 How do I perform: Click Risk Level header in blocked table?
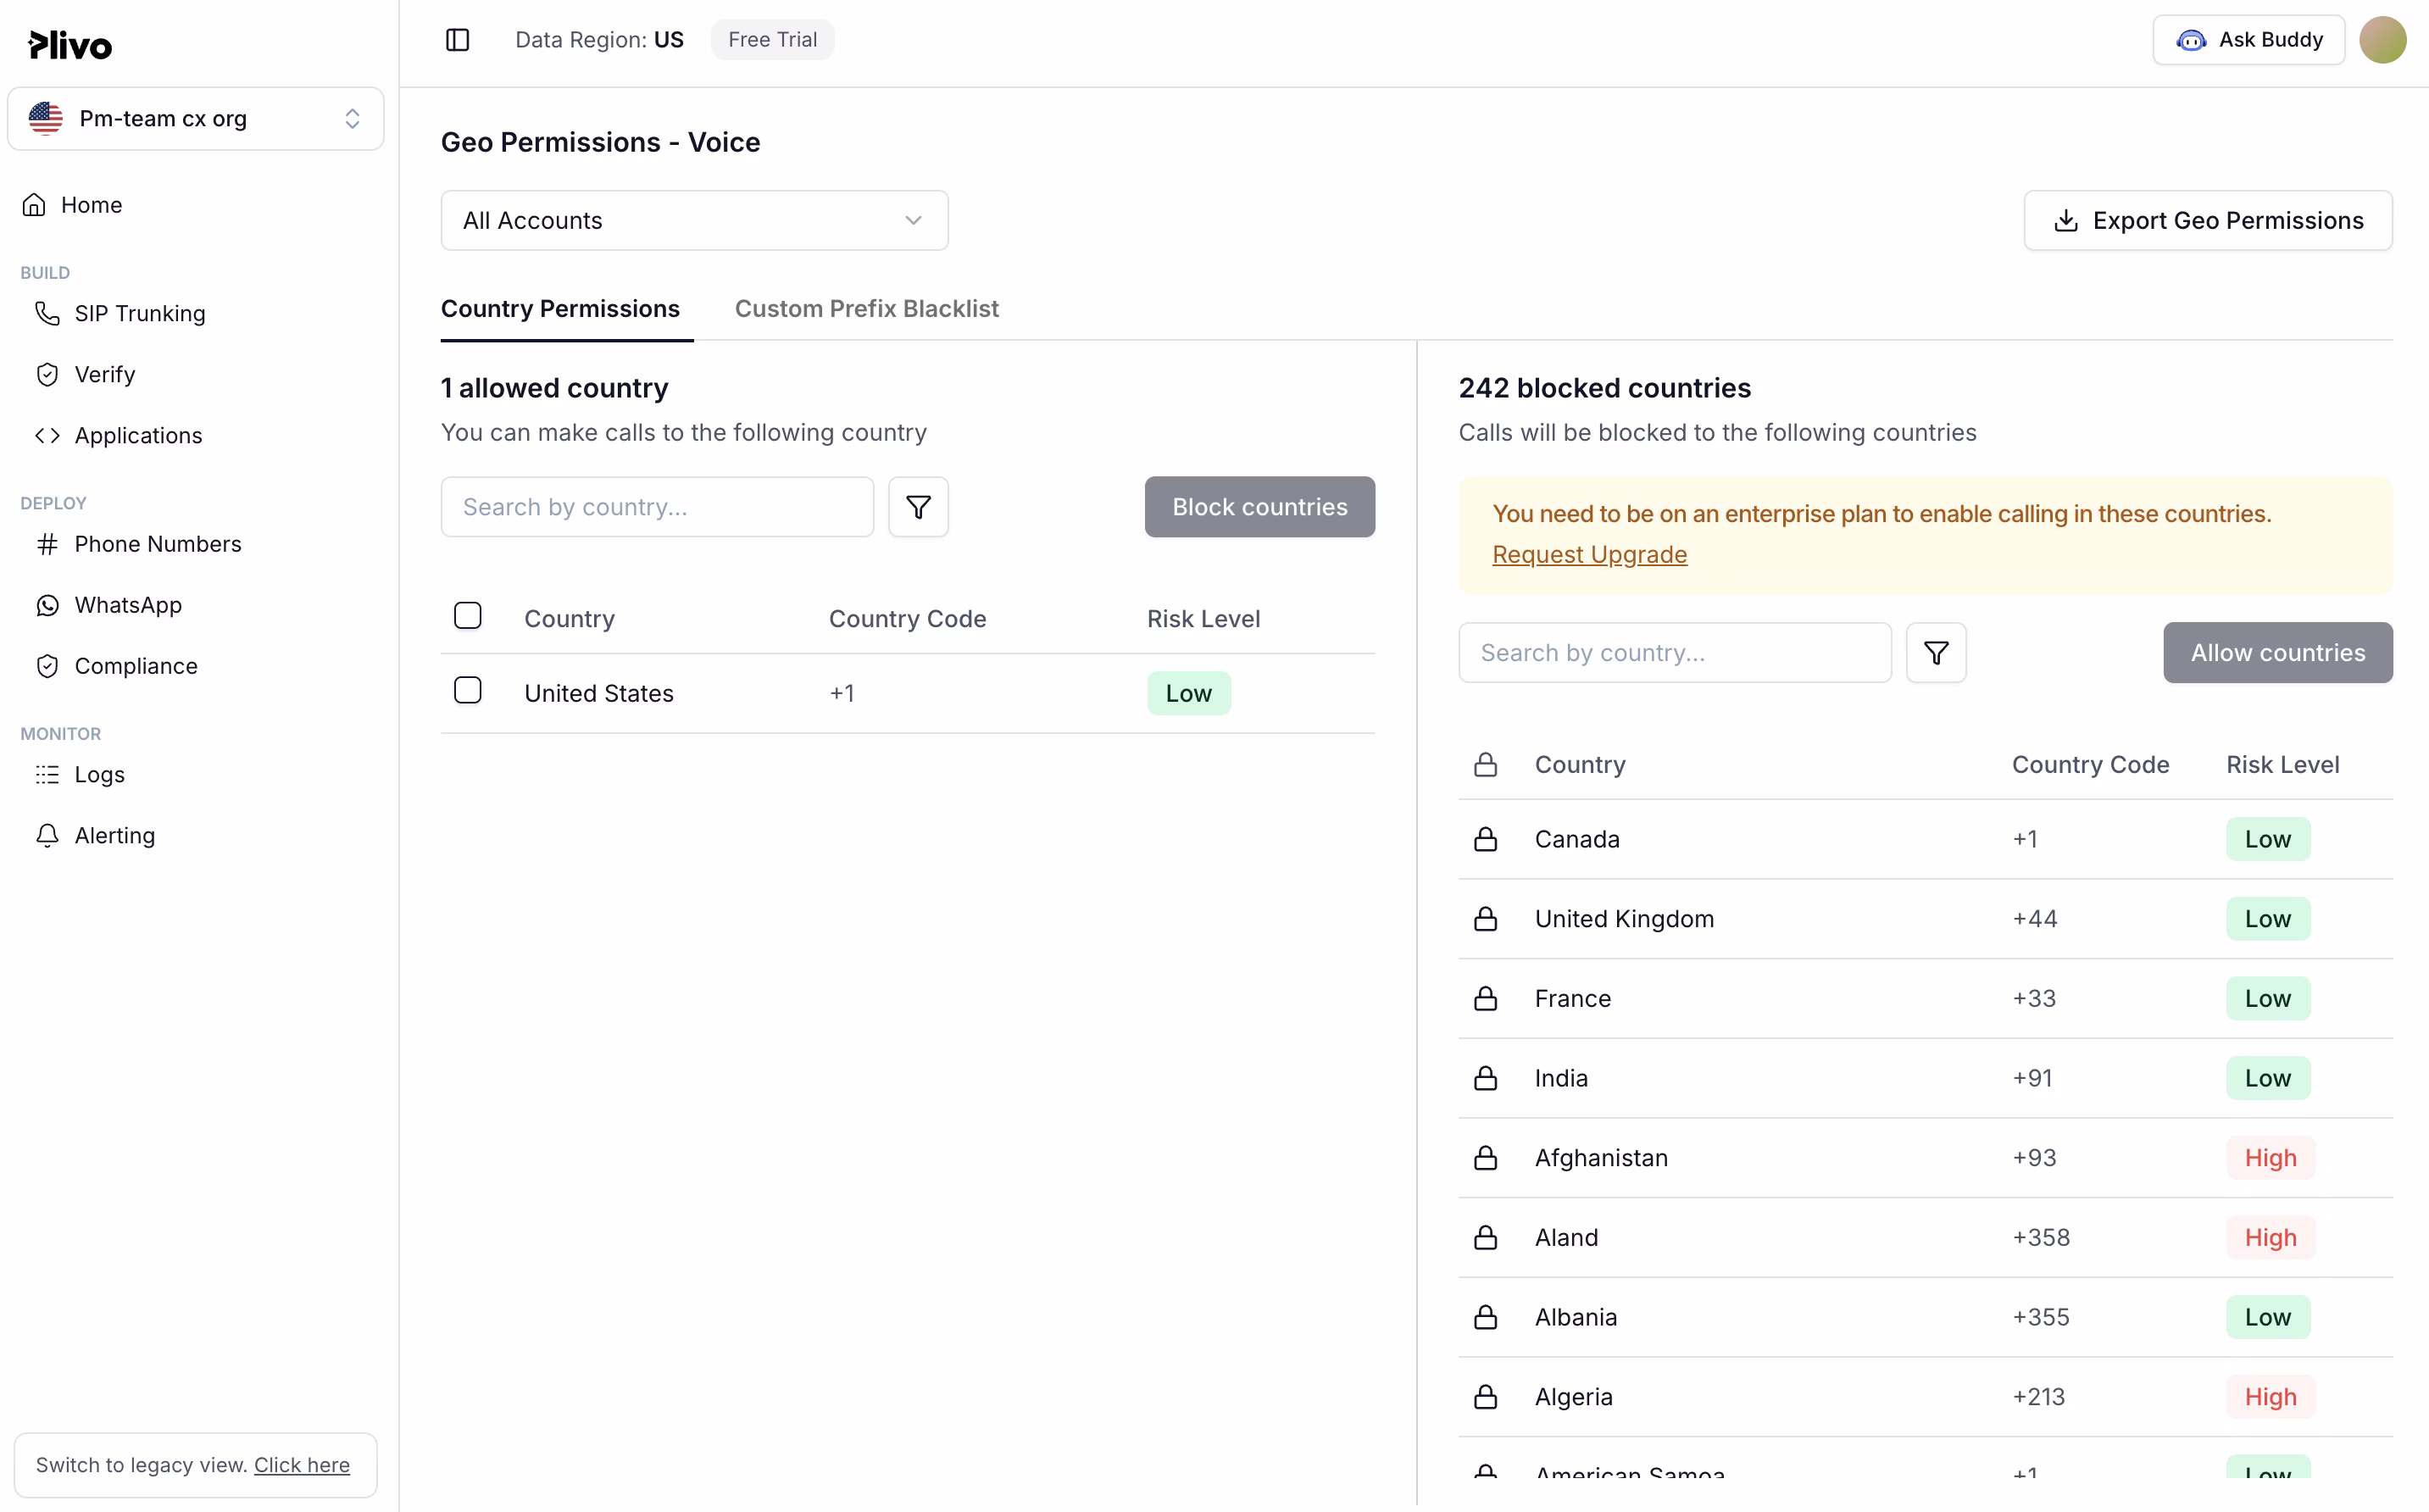[x=2282, y=765]
